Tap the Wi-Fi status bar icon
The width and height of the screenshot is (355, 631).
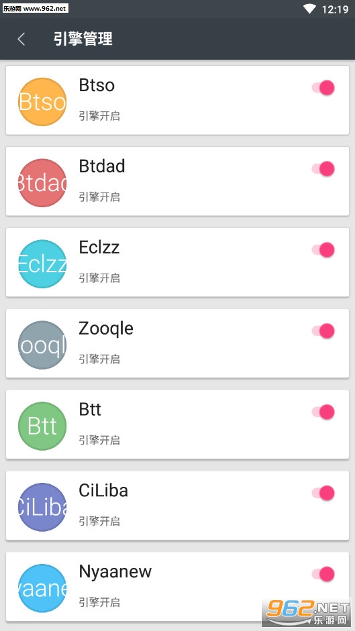click(309, 9)
